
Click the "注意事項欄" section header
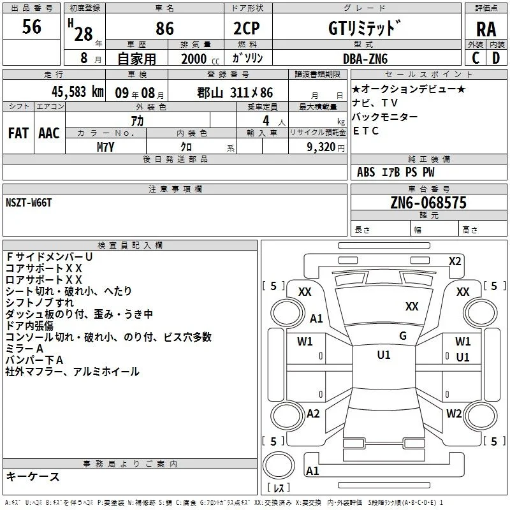(x=175, y=189)
